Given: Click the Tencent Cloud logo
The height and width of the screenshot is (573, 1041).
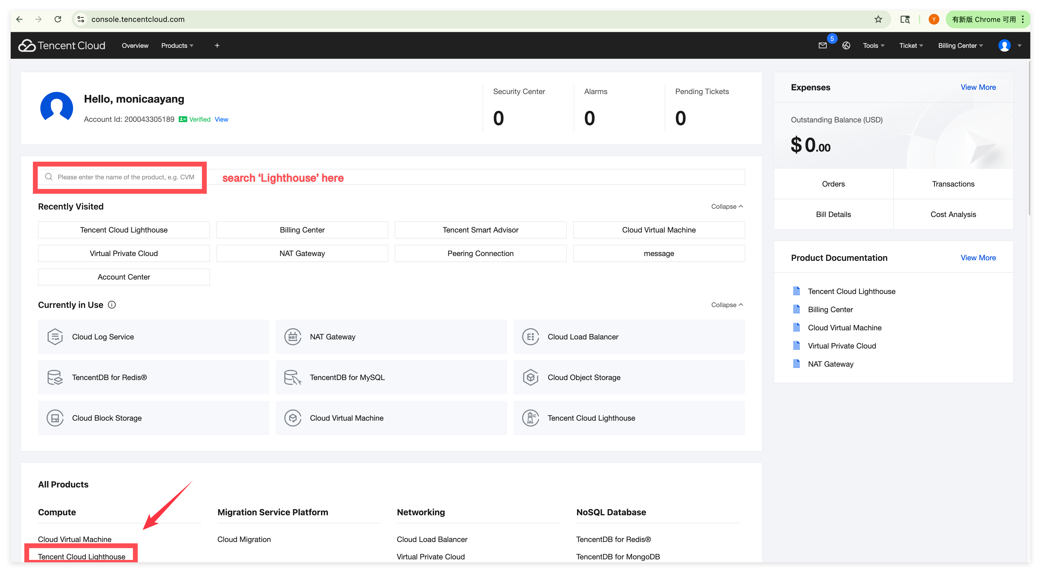Looking at the screenshot, I should pos(62,46).
